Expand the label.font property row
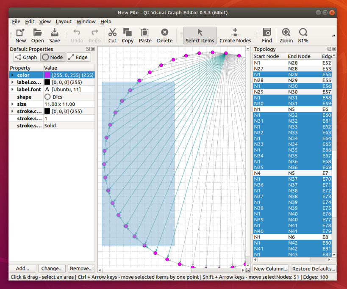This screenshot has height=289, width=347. coord(13,89)
